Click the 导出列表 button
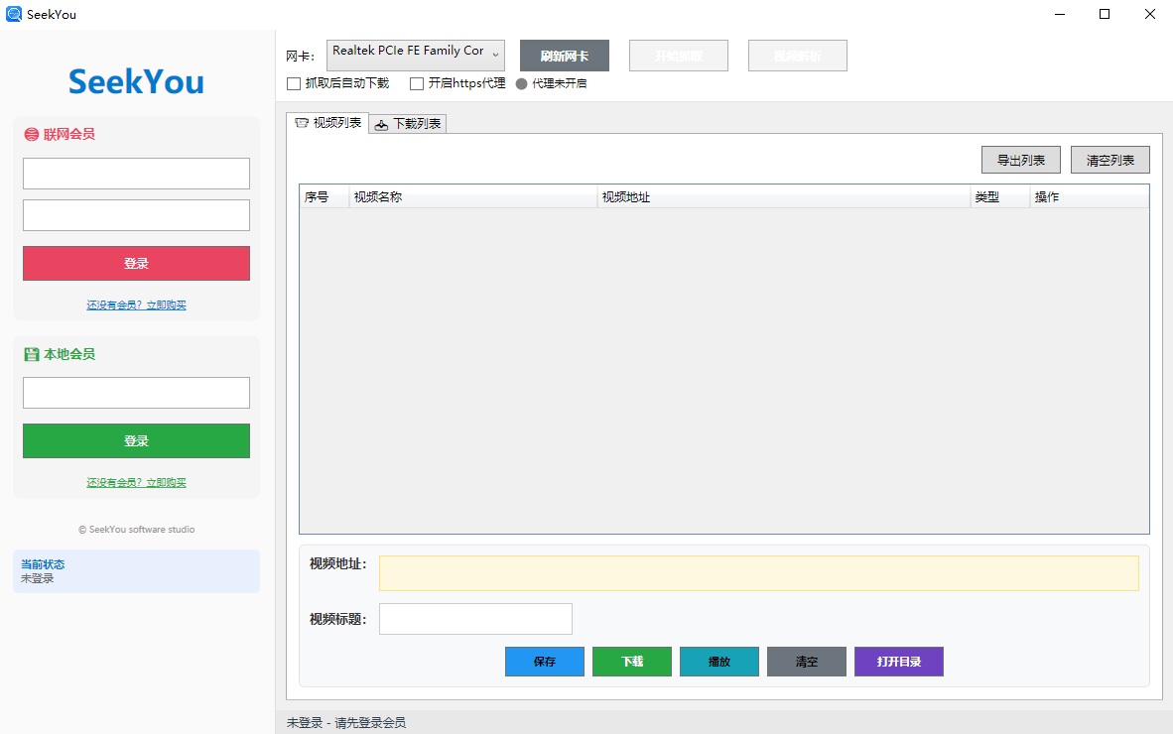Screen dimensions: 1173x734 (1020, 160)
